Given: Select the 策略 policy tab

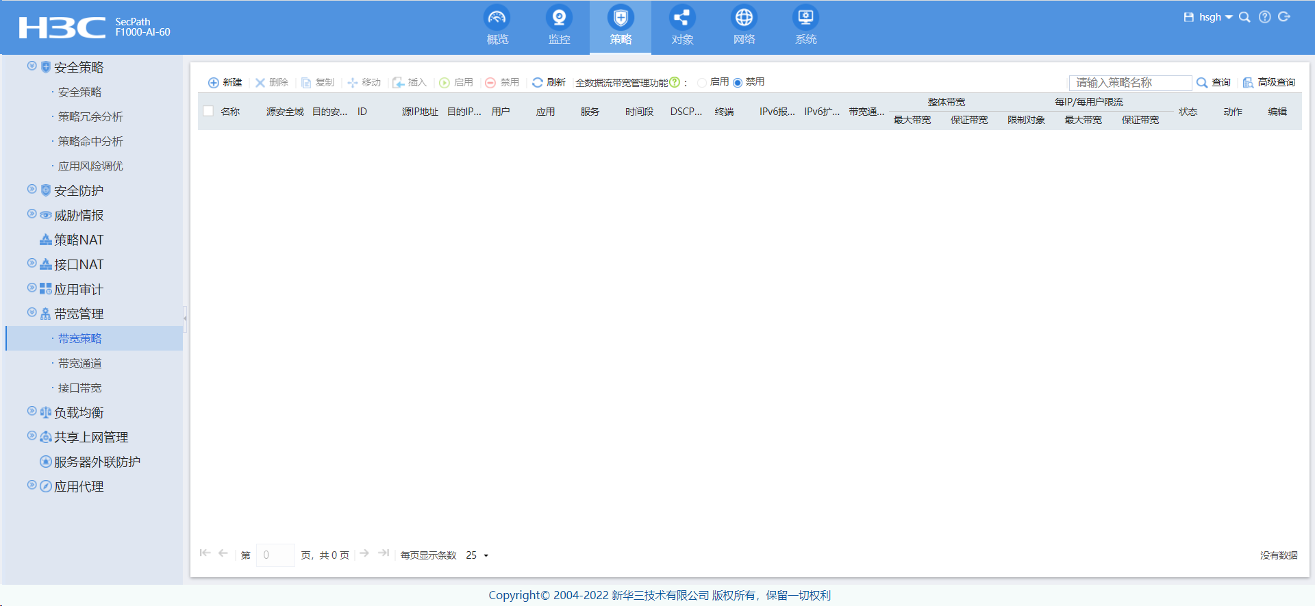Looking at the screenshot, I should [621, 27].
